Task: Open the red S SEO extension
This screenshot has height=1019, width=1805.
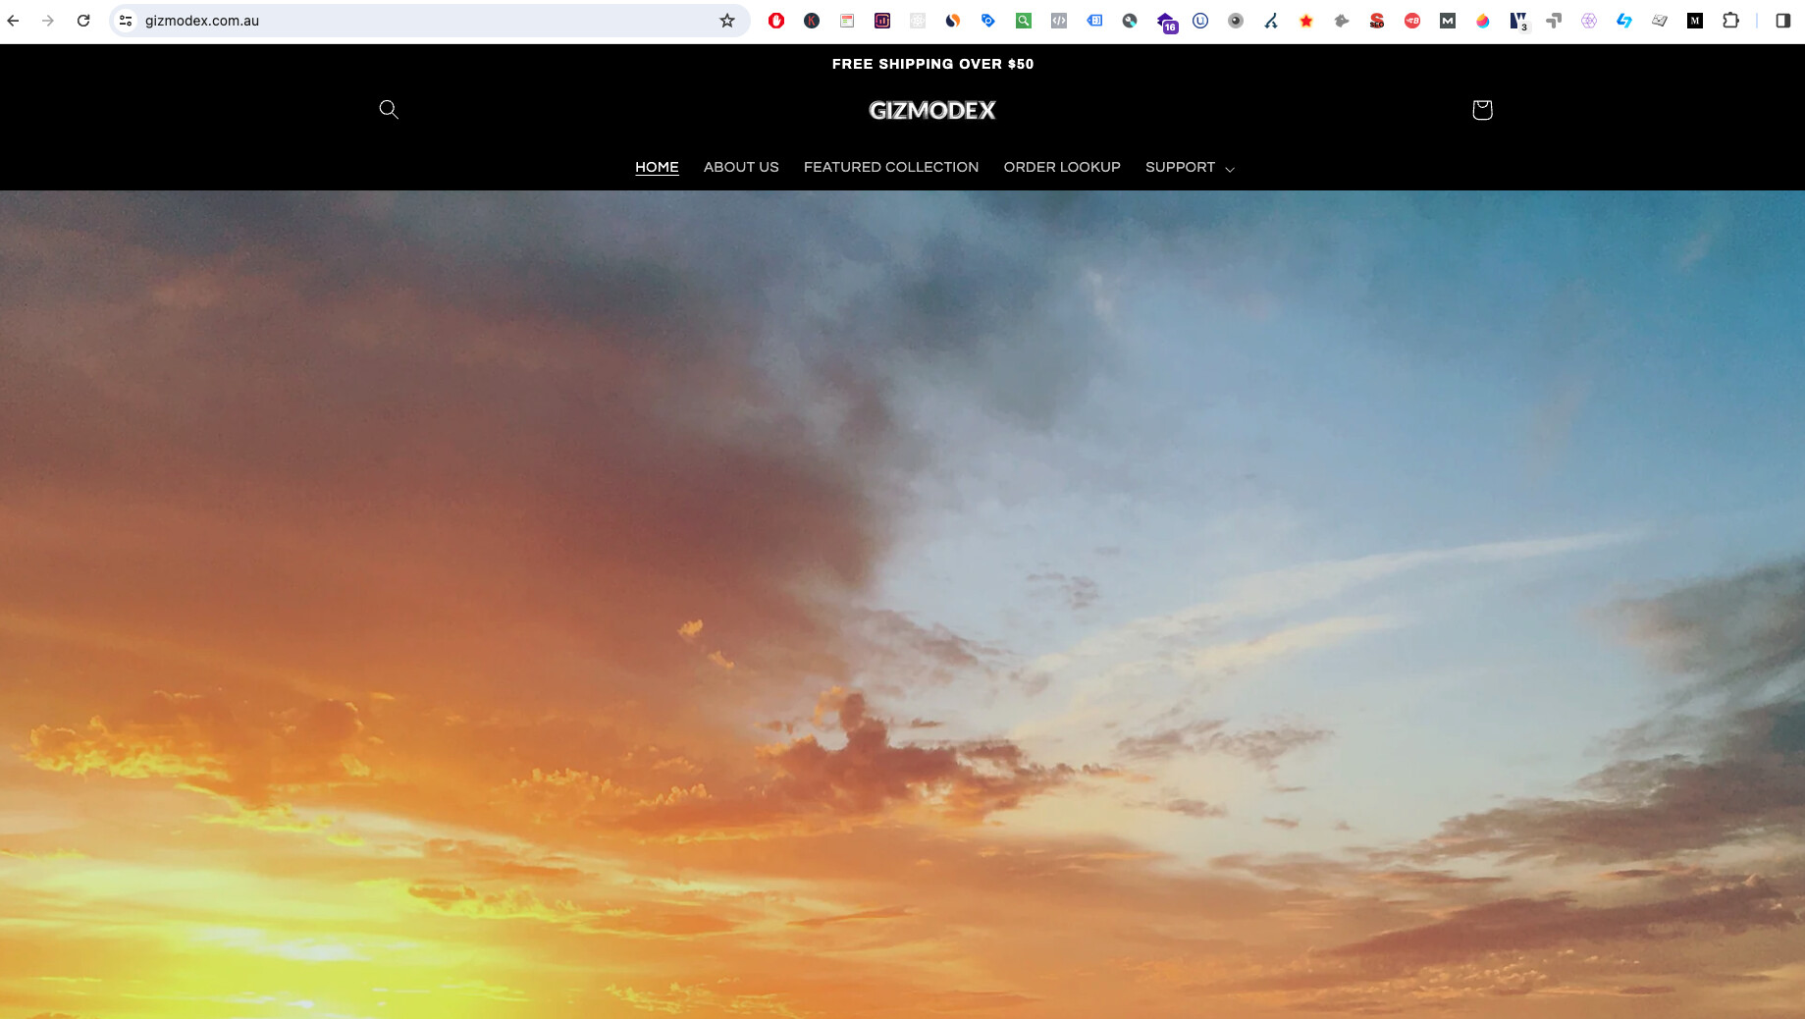Action: point(1377,21)
